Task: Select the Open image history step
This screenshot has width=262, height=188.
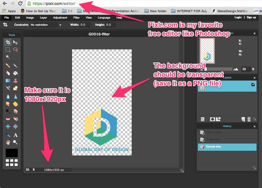Action: click(227, 132)
